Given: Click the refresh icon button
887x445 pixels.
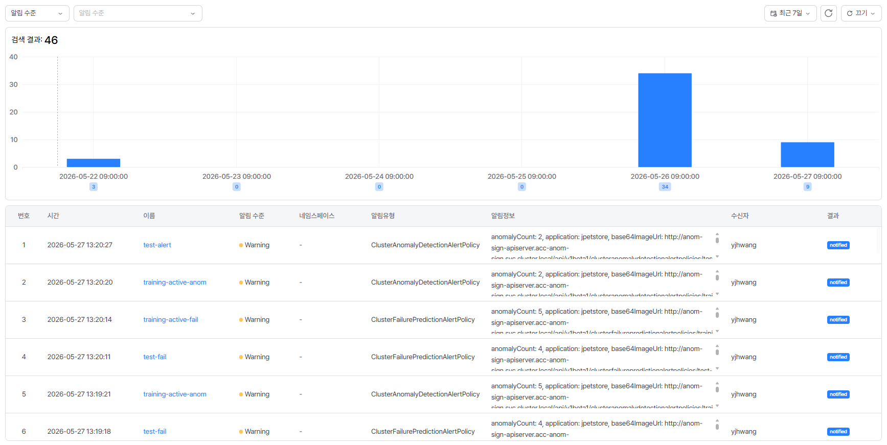Looking at the screenshot, I should pos(828,13).
